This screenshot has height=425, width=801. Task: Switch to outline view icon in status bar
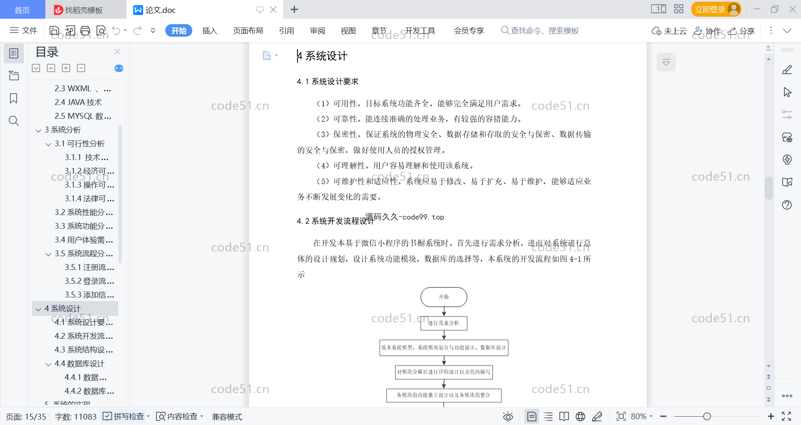pos(548,416)
